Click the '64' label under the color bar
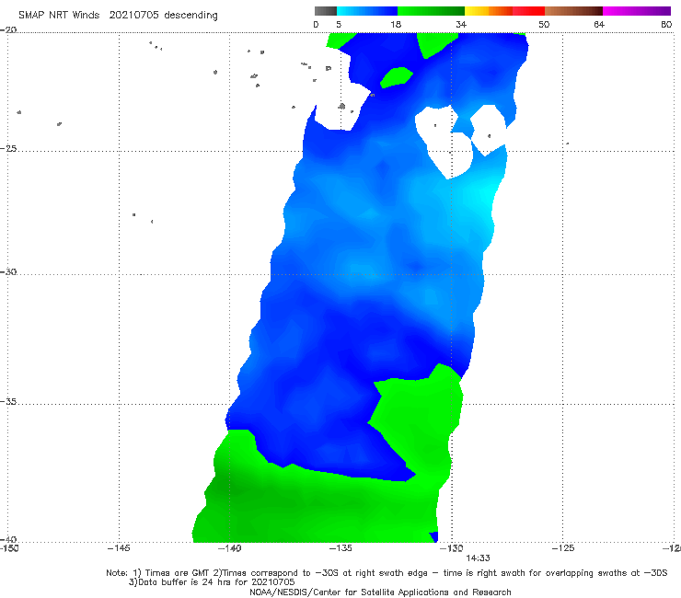 (x=599, y=25)
